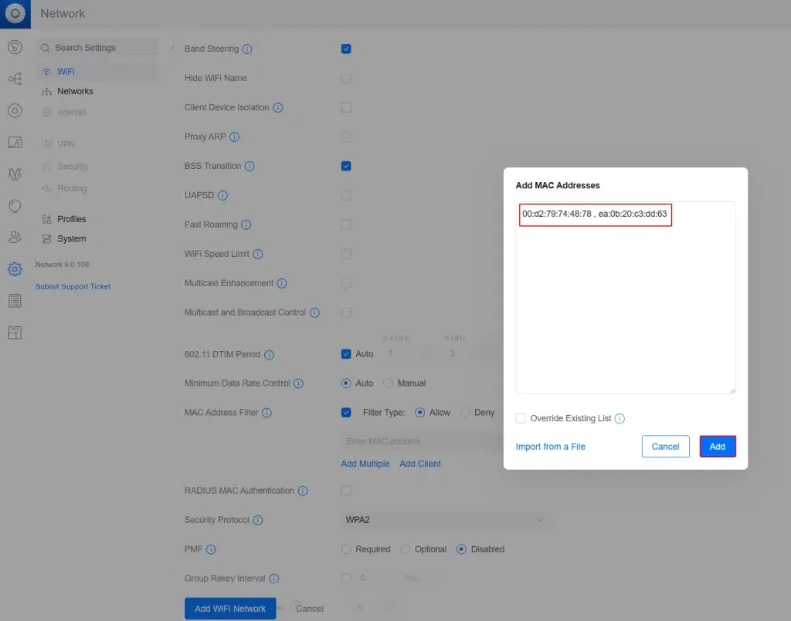Open the Insights waveform sidebar icon
The width and height of the screenshot is (791, 621).
click(x=15, y=174)
